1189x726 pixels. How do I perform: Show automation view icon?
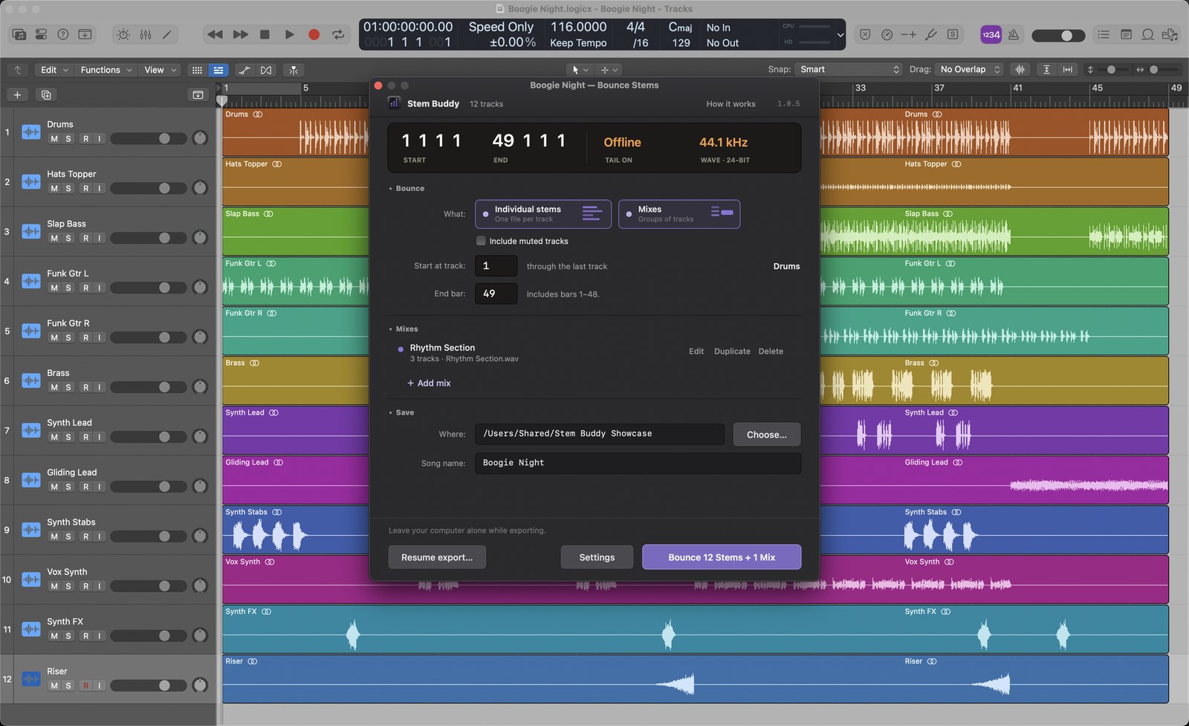[x=244, y=70]
